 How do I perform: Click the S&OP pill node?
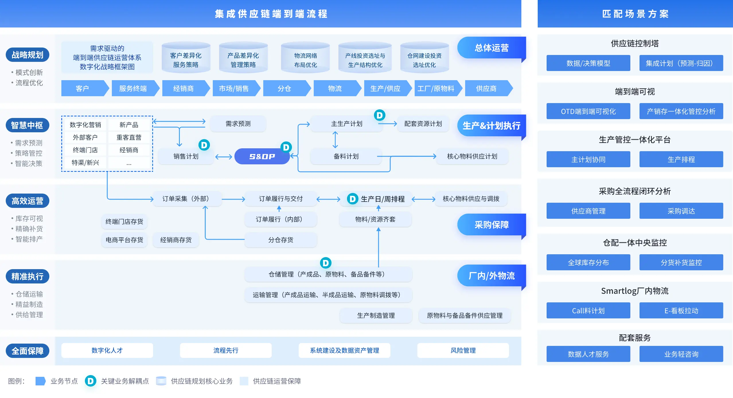pyautogui.click(x=262, y=156)
